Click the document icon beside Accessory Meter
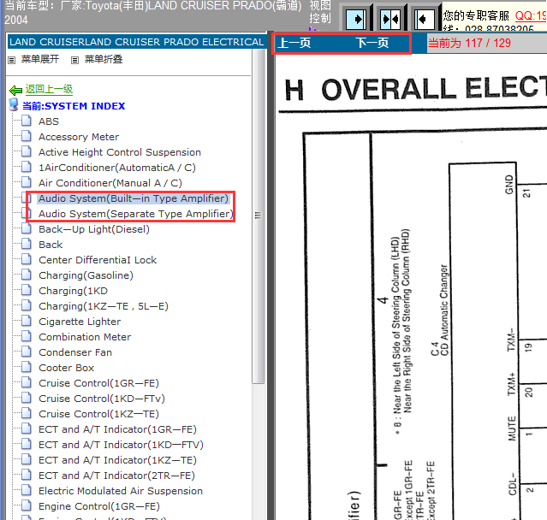The image size is (547, 520). [x=27, y=136]
